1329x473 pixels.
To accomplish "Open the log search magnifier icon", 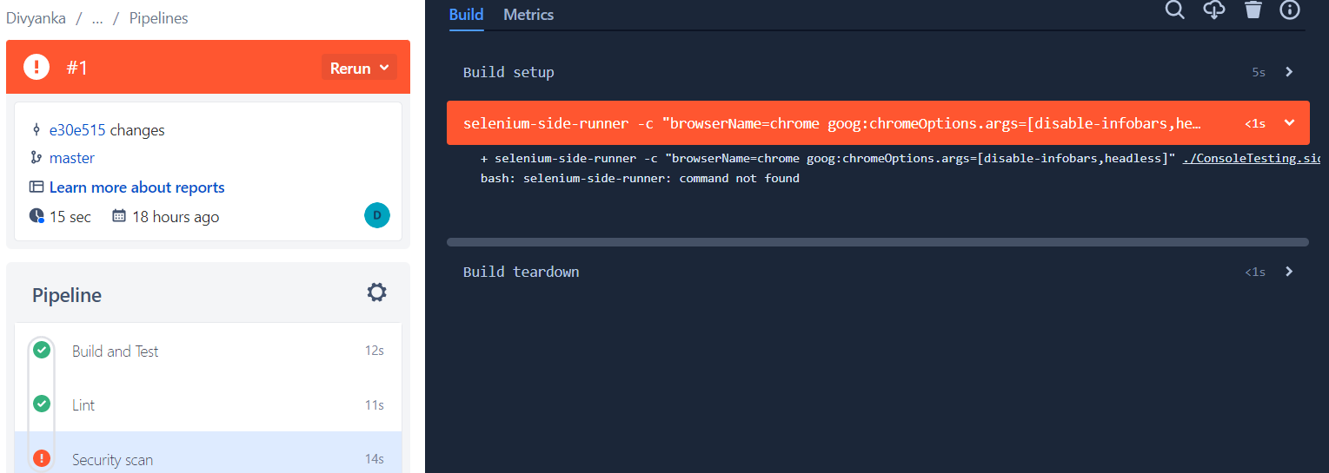I will tap(1174, 10).
